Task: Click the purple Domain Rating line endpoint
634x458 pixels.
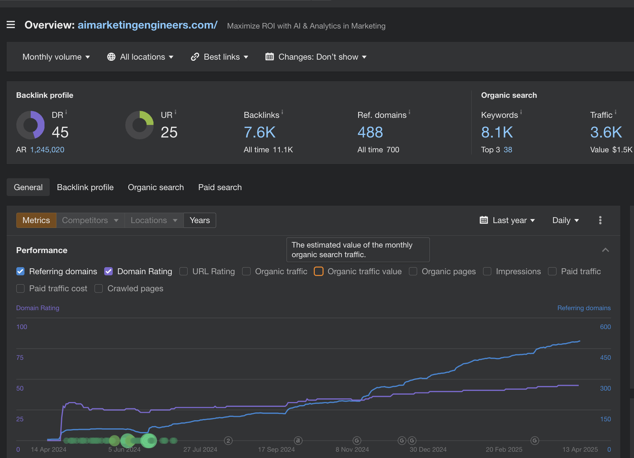Action: pyautogui.click(x=578, y=385)
